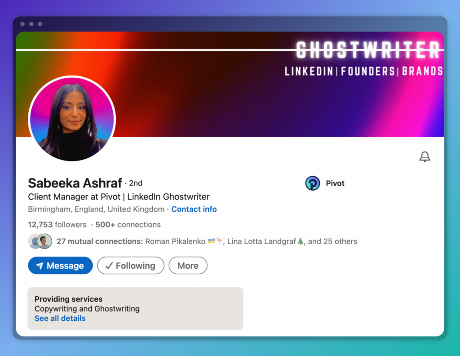Image resolution: width=460 pixels, height=356 pixels.
Task: Open the More options dropdown
Action: (188, 266)
